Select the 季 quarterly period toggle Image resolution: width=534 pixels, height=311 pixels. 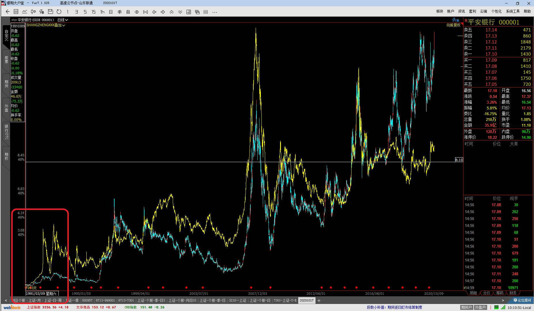119,12
